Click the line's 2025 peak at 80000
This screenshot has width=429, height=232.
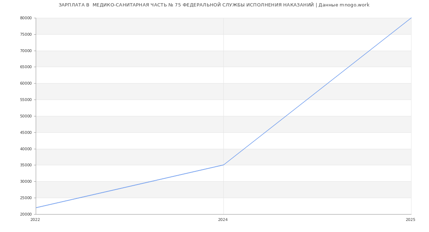[x=411, y=18]
